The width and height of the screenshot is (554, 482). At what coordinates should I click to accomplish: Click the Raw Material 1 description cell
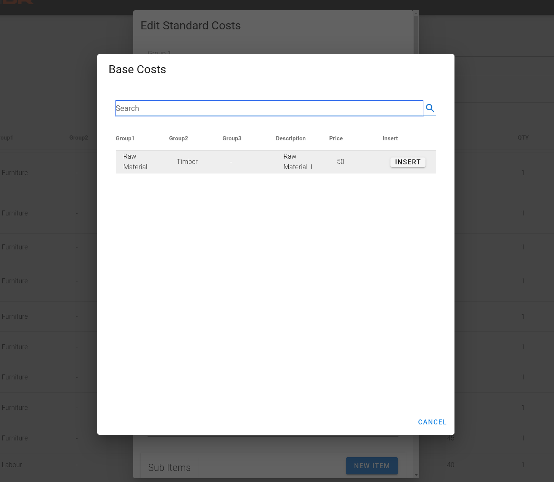click(x=298, y=162)
